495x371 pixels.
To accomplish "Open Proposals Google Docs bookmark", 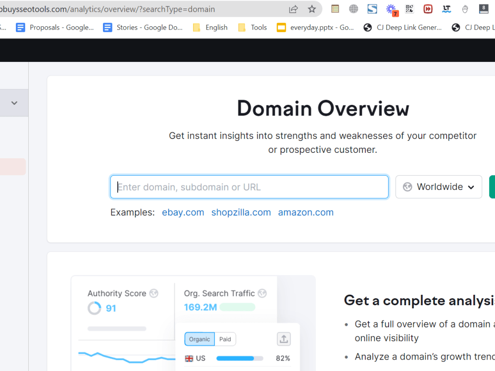I will (55, 27).
